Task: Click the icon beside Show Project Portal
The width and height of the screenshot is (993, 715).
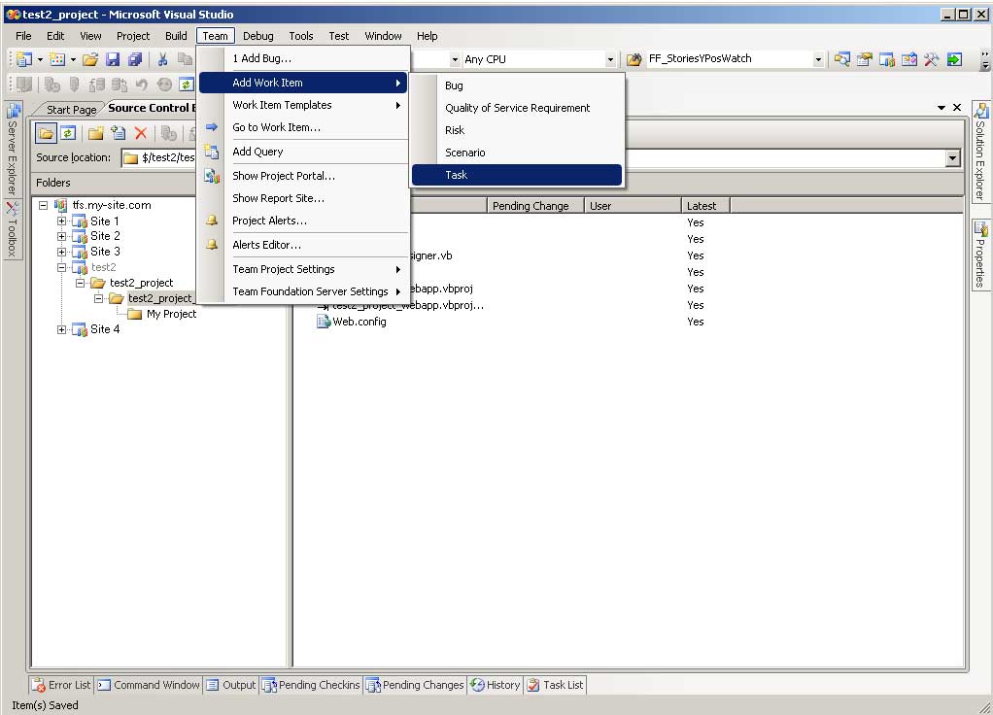Action: point(212,176)
